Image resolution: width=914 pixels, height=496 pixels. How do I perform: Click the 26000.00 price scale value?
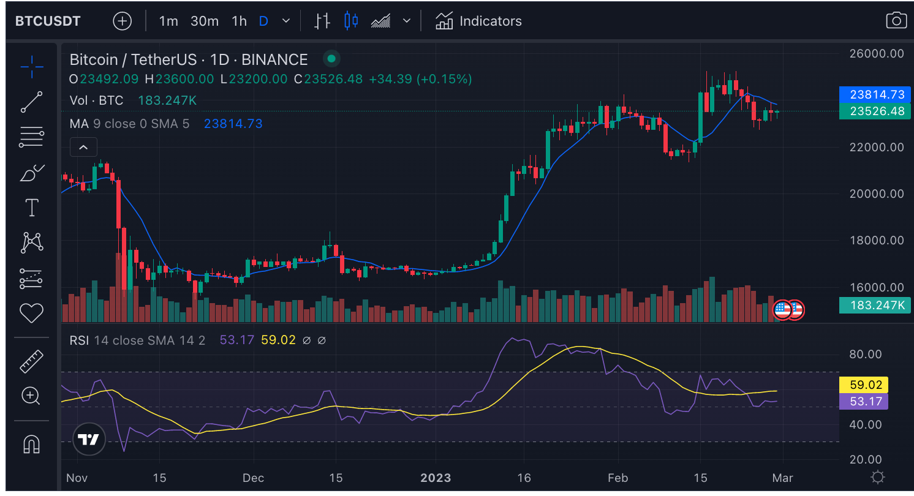(877, 53)
